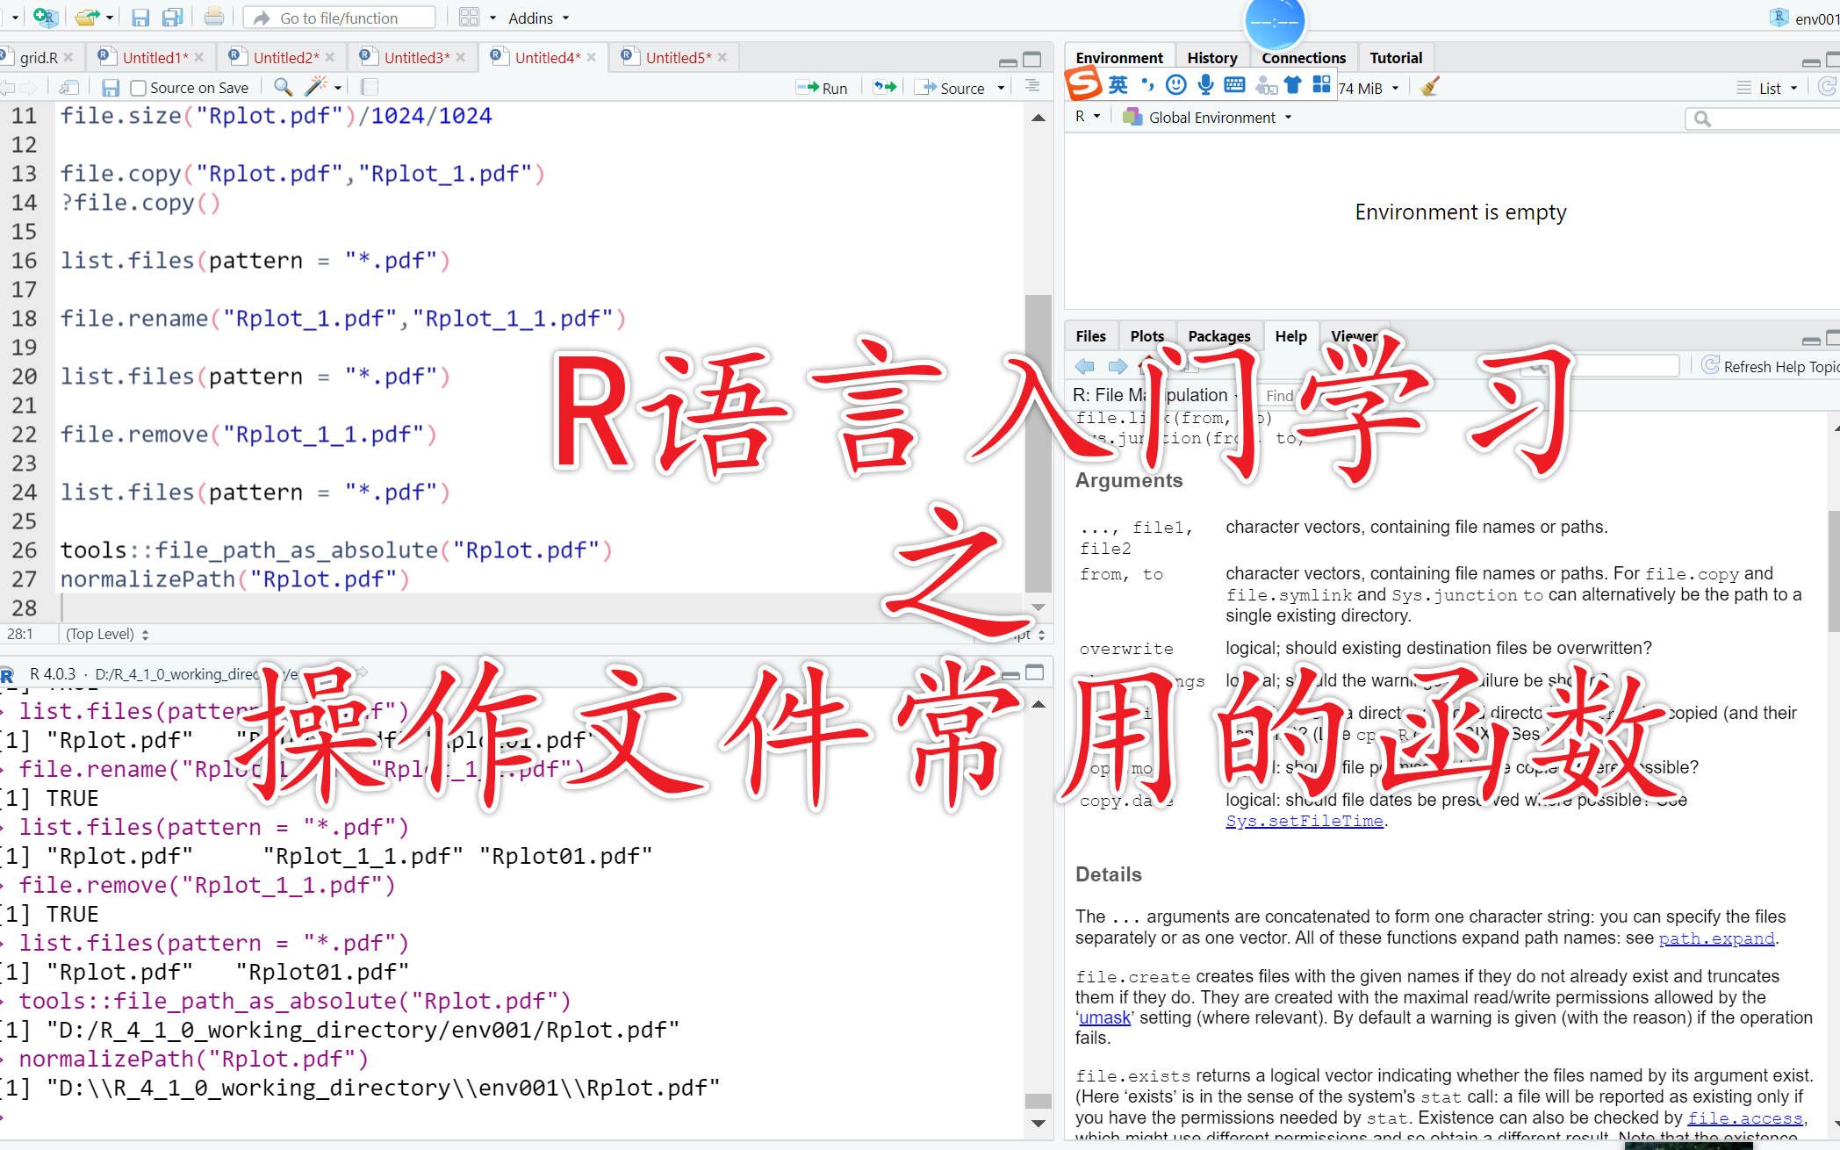Click the Create a project icon
1840x1150 pixels.
pos(45,17)
